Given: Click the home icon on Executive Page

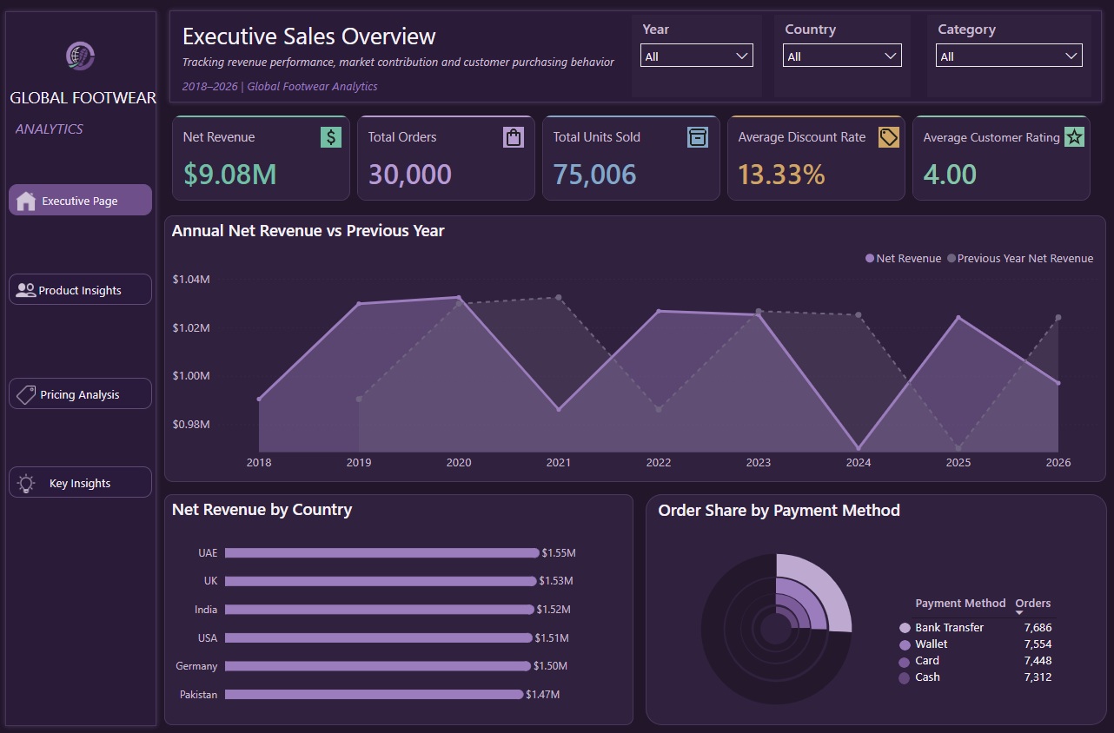Looking at the screenshot, I should pos(26,201).
